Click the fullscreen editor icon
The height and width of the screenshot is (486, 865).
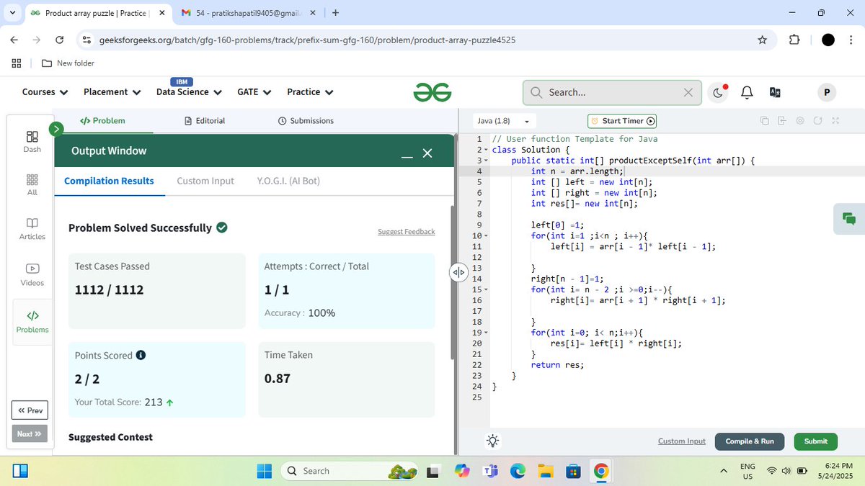(836, 121)
